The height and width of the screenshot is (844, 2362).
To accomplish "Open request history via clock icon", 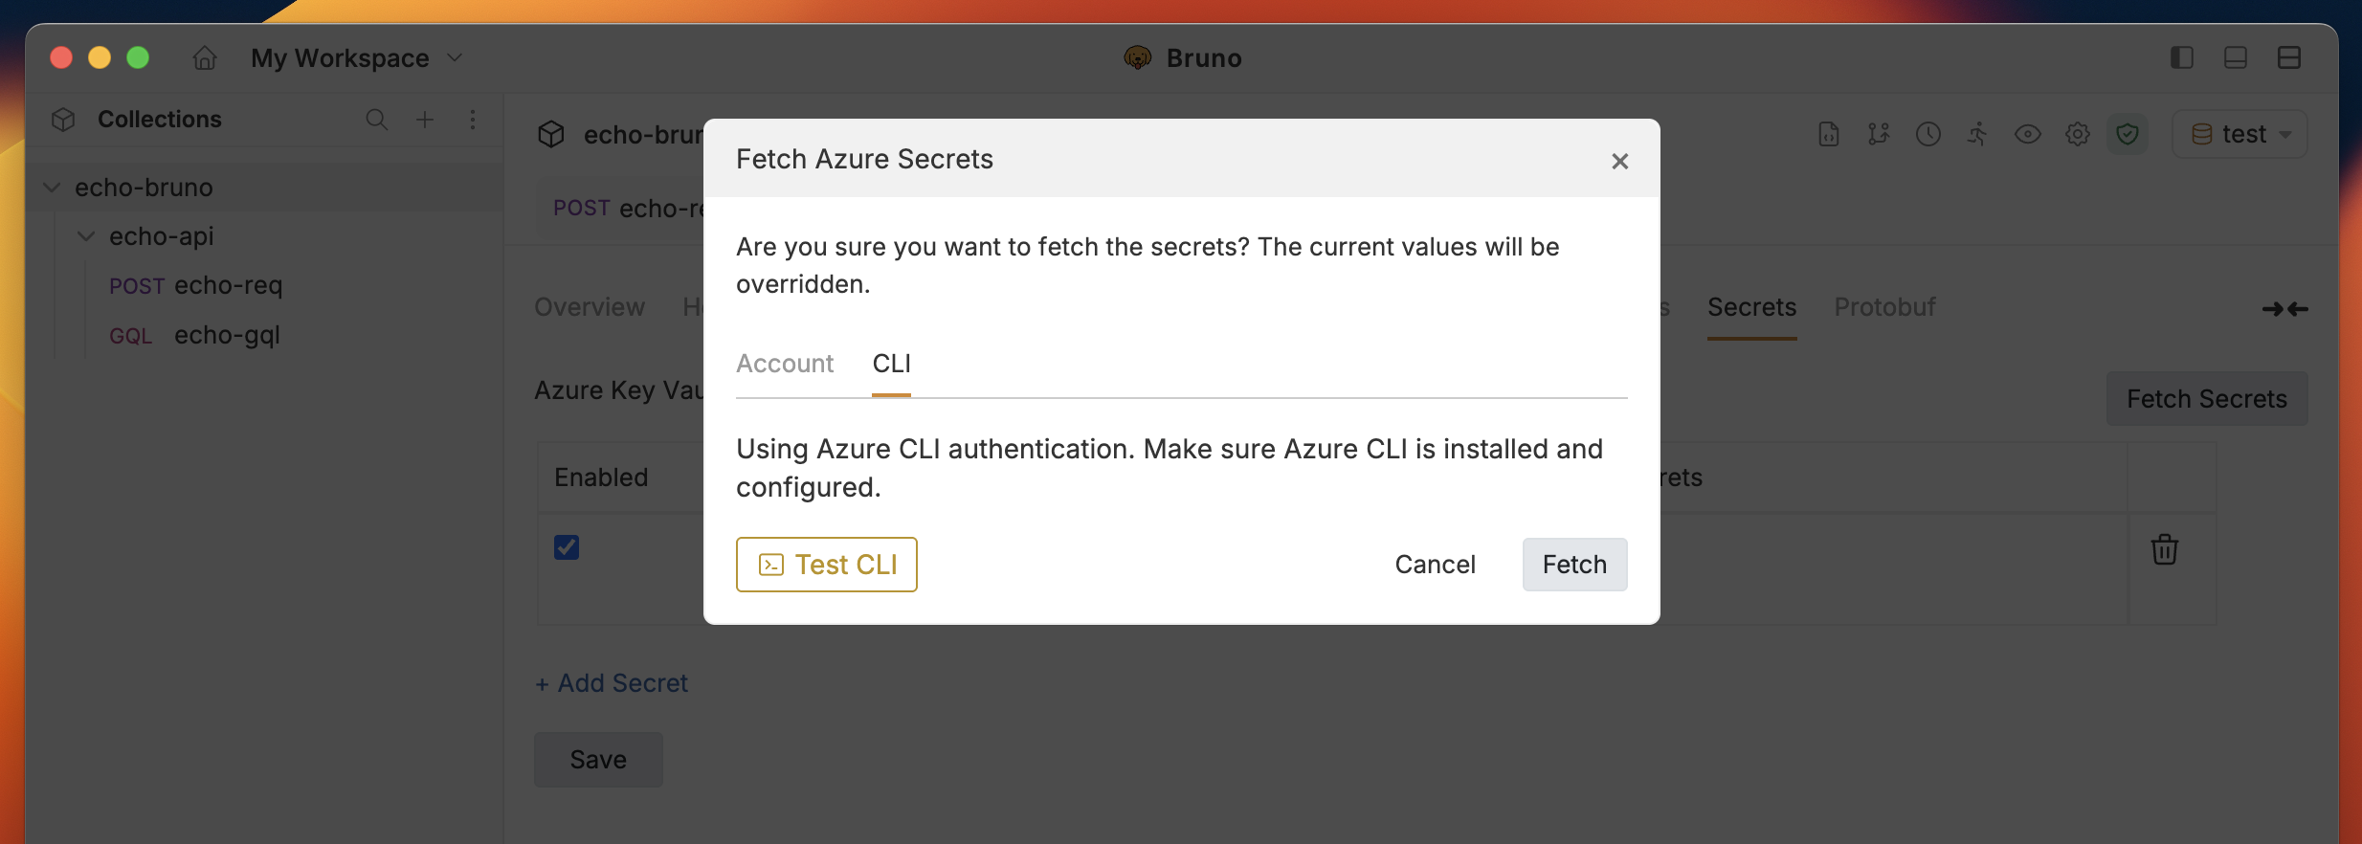I will [1927, 134].
